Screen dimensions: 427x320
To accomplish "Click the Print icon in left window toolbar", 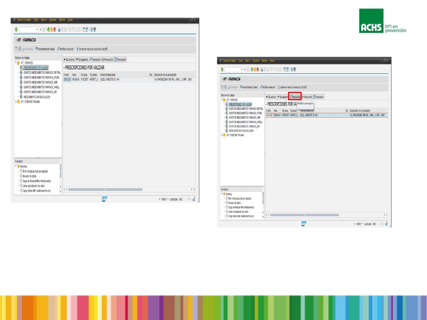I will point(59,30).
